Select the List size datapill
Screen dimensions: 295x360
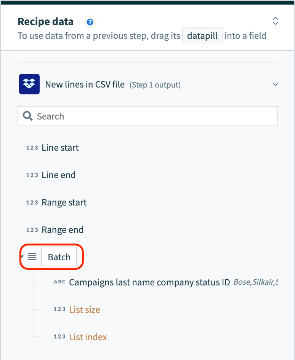84,309
